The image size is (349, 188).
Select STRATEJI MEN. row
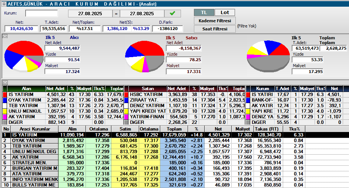pyautogui.click(x=175, y=163)
